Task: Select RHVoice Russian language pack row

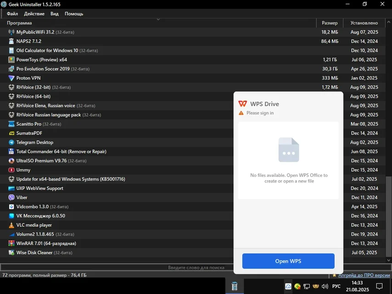Action: click(117, 115)
